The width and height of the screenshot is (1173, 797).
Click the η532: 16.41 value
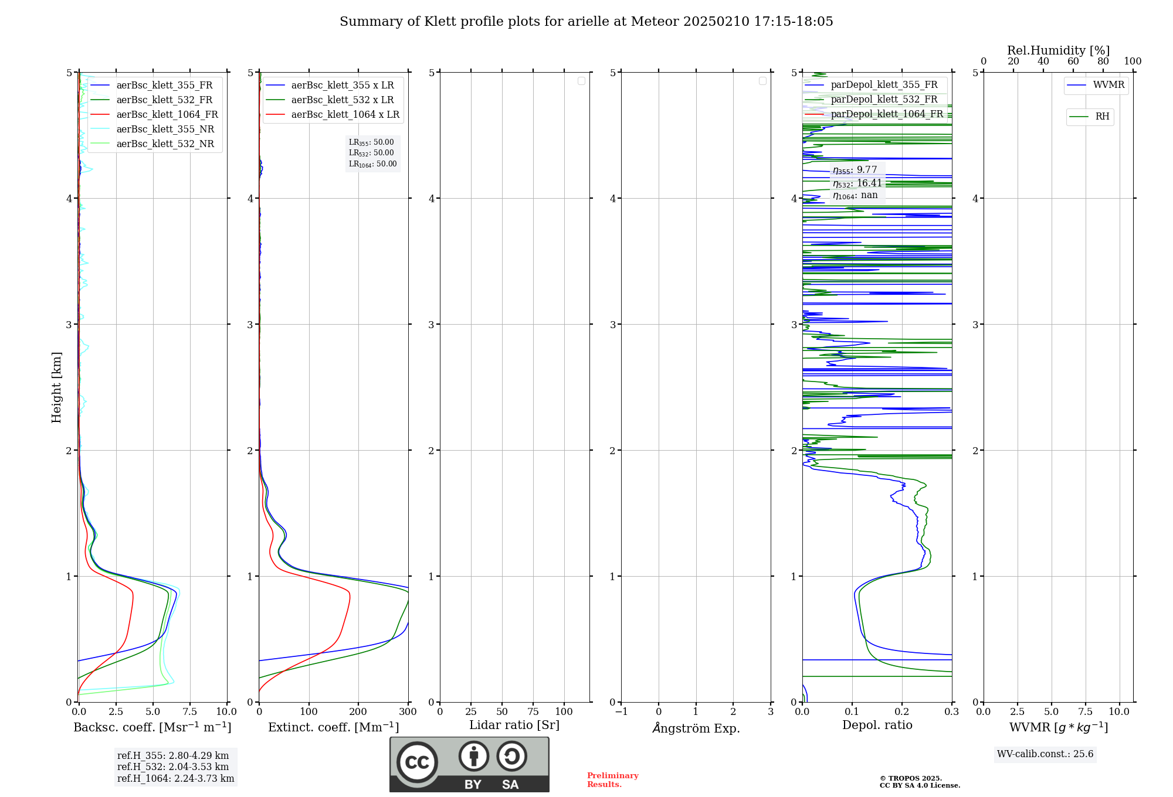click(857, 183)
